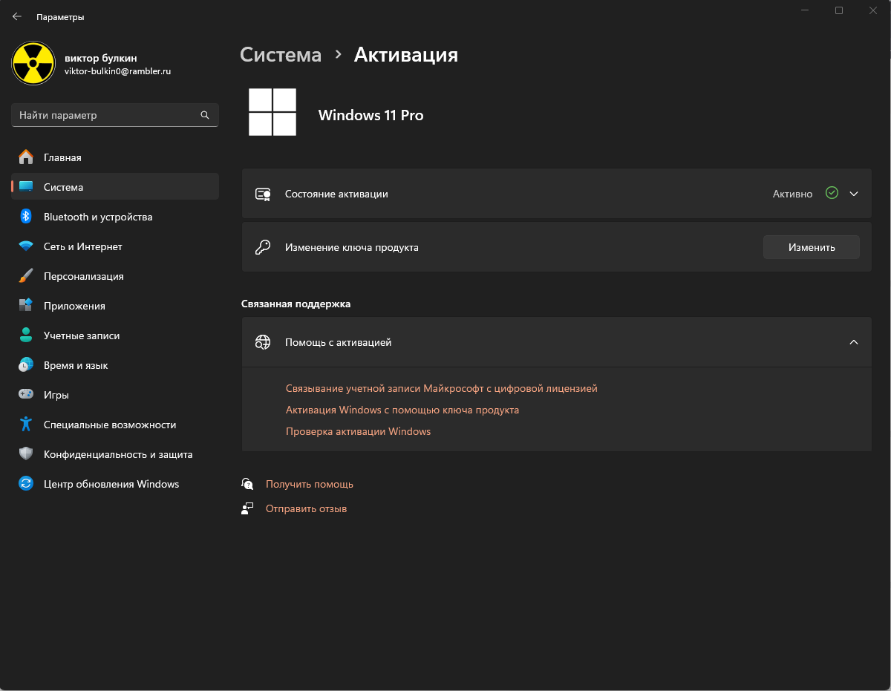Click the Windows logo next to Windows 11 Pro
Viewport: 891px width, 691px height.
tap(272, 112)
